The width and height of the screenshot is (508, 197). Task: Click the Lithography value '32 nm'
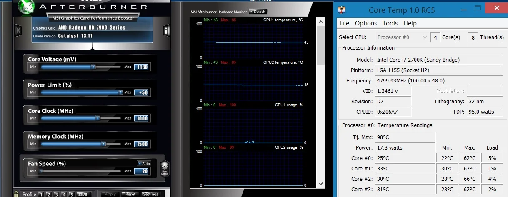tap(485, 101)
